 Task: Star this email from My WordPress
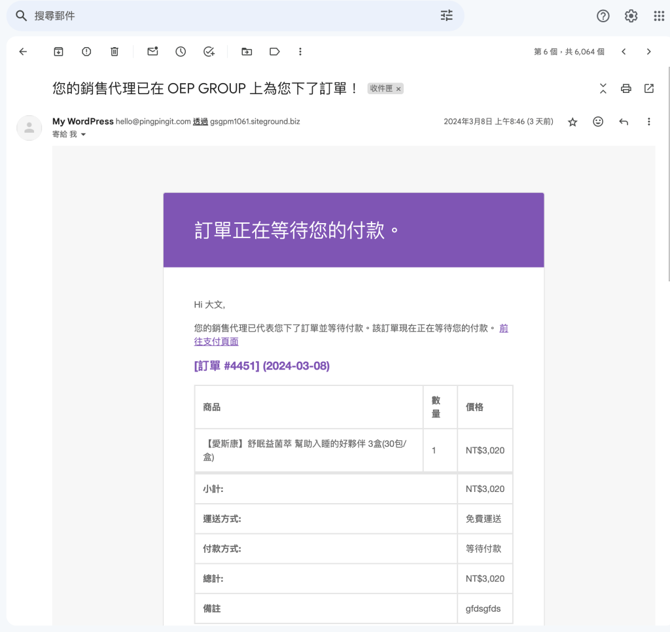[x=573, y=122]
